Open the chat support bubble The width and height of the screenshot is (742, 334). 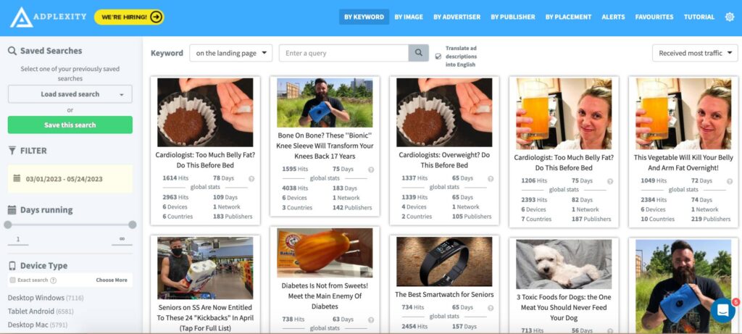point(723,310)
